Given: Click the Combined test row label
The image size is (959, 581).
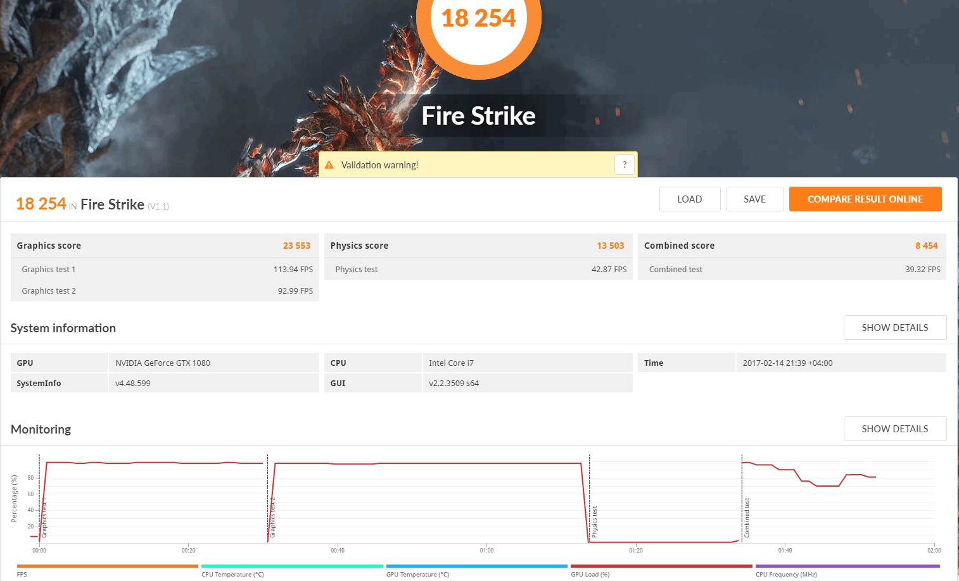Looking at the screenshot, I should coord(676,270).
